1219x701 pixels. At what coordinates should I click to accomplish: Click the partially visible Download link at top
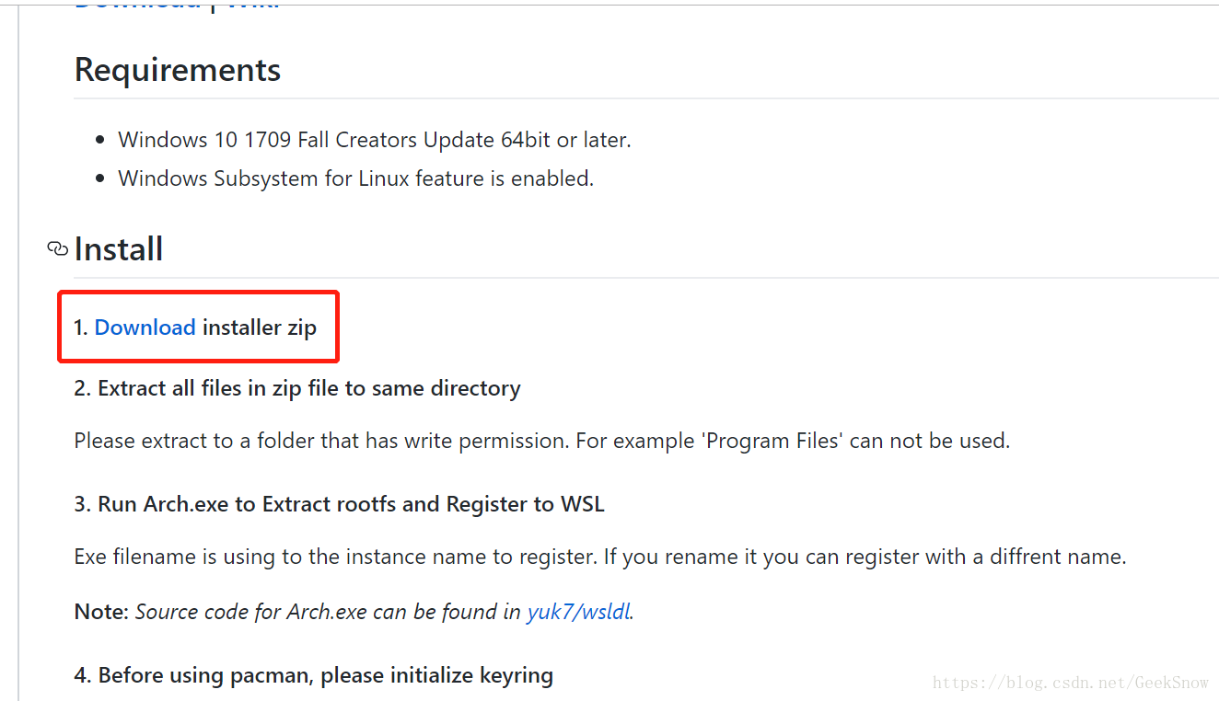coord(137,5)
